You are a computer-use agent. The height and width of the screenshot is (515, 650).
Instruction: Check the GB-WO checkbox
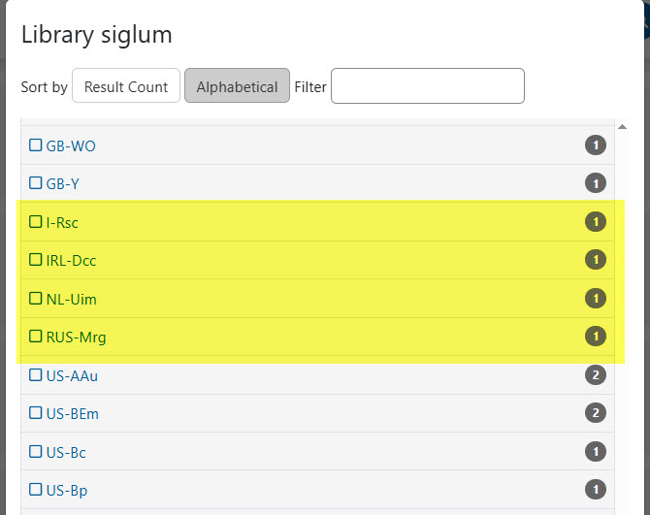(x=36, y=145)
